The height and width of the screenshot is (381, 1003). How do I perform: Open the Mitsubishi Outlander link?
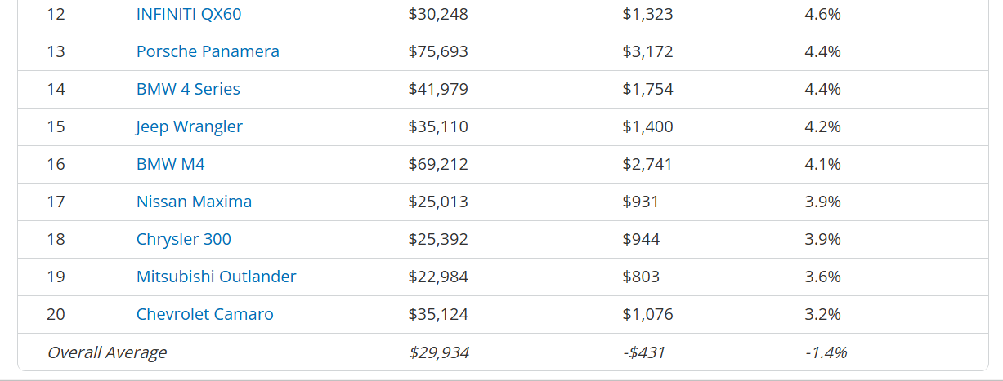tap(217, 277)
